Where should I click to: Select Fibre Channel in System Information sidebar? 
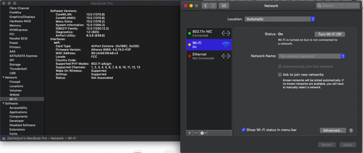pos(19,8)
